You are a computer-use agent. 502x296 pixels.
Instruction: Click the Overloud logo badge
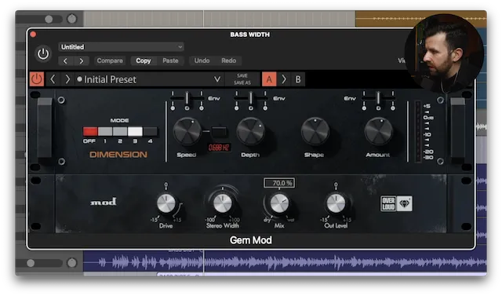388,203
